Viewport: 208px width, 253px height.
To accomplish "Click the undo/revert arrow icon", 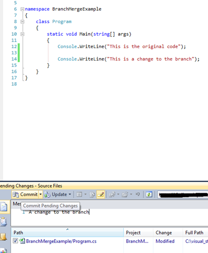I will click(138, 194).
